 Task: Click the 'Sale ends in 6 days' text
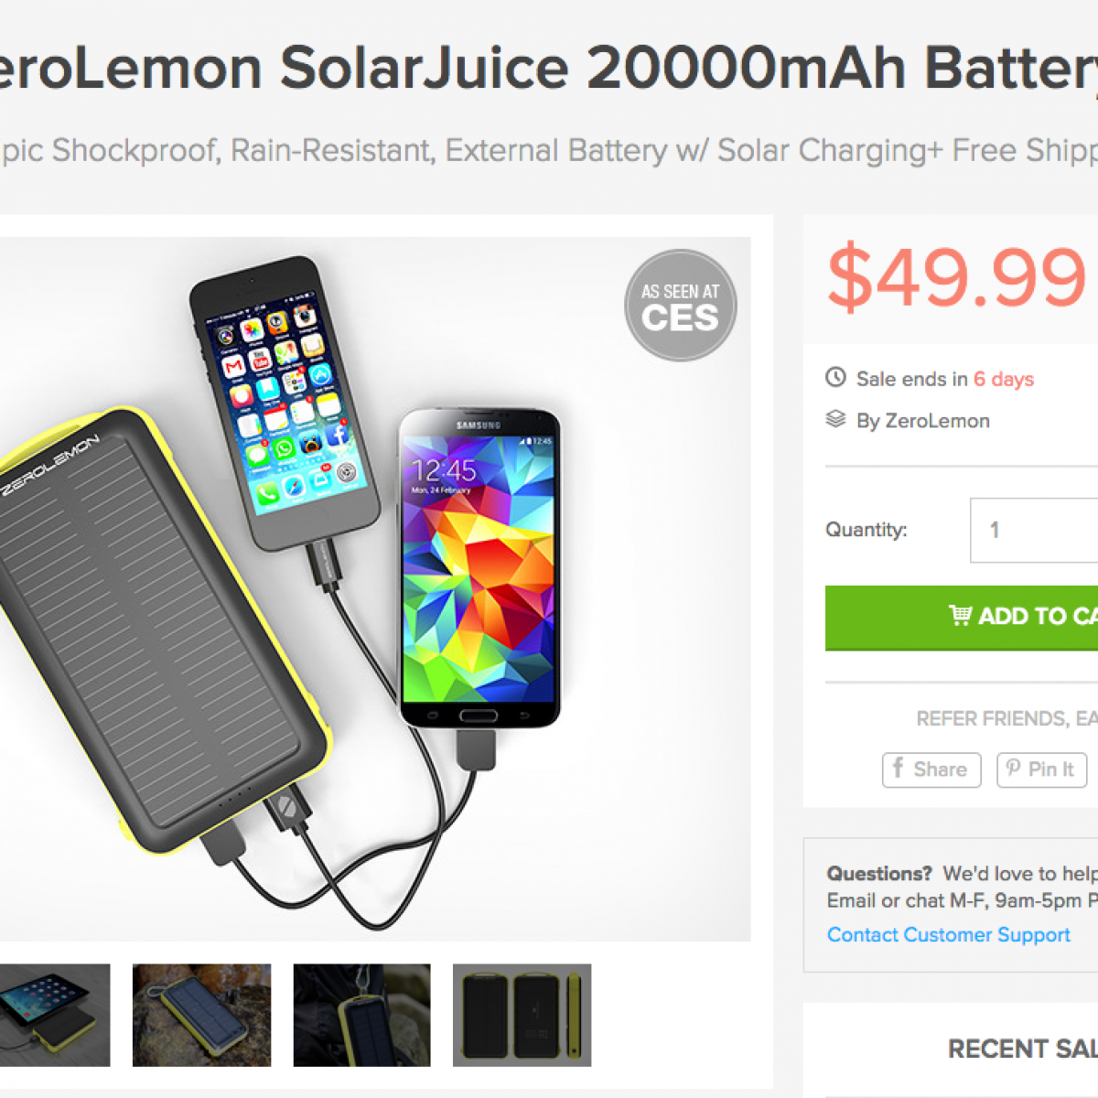[944, 379]
